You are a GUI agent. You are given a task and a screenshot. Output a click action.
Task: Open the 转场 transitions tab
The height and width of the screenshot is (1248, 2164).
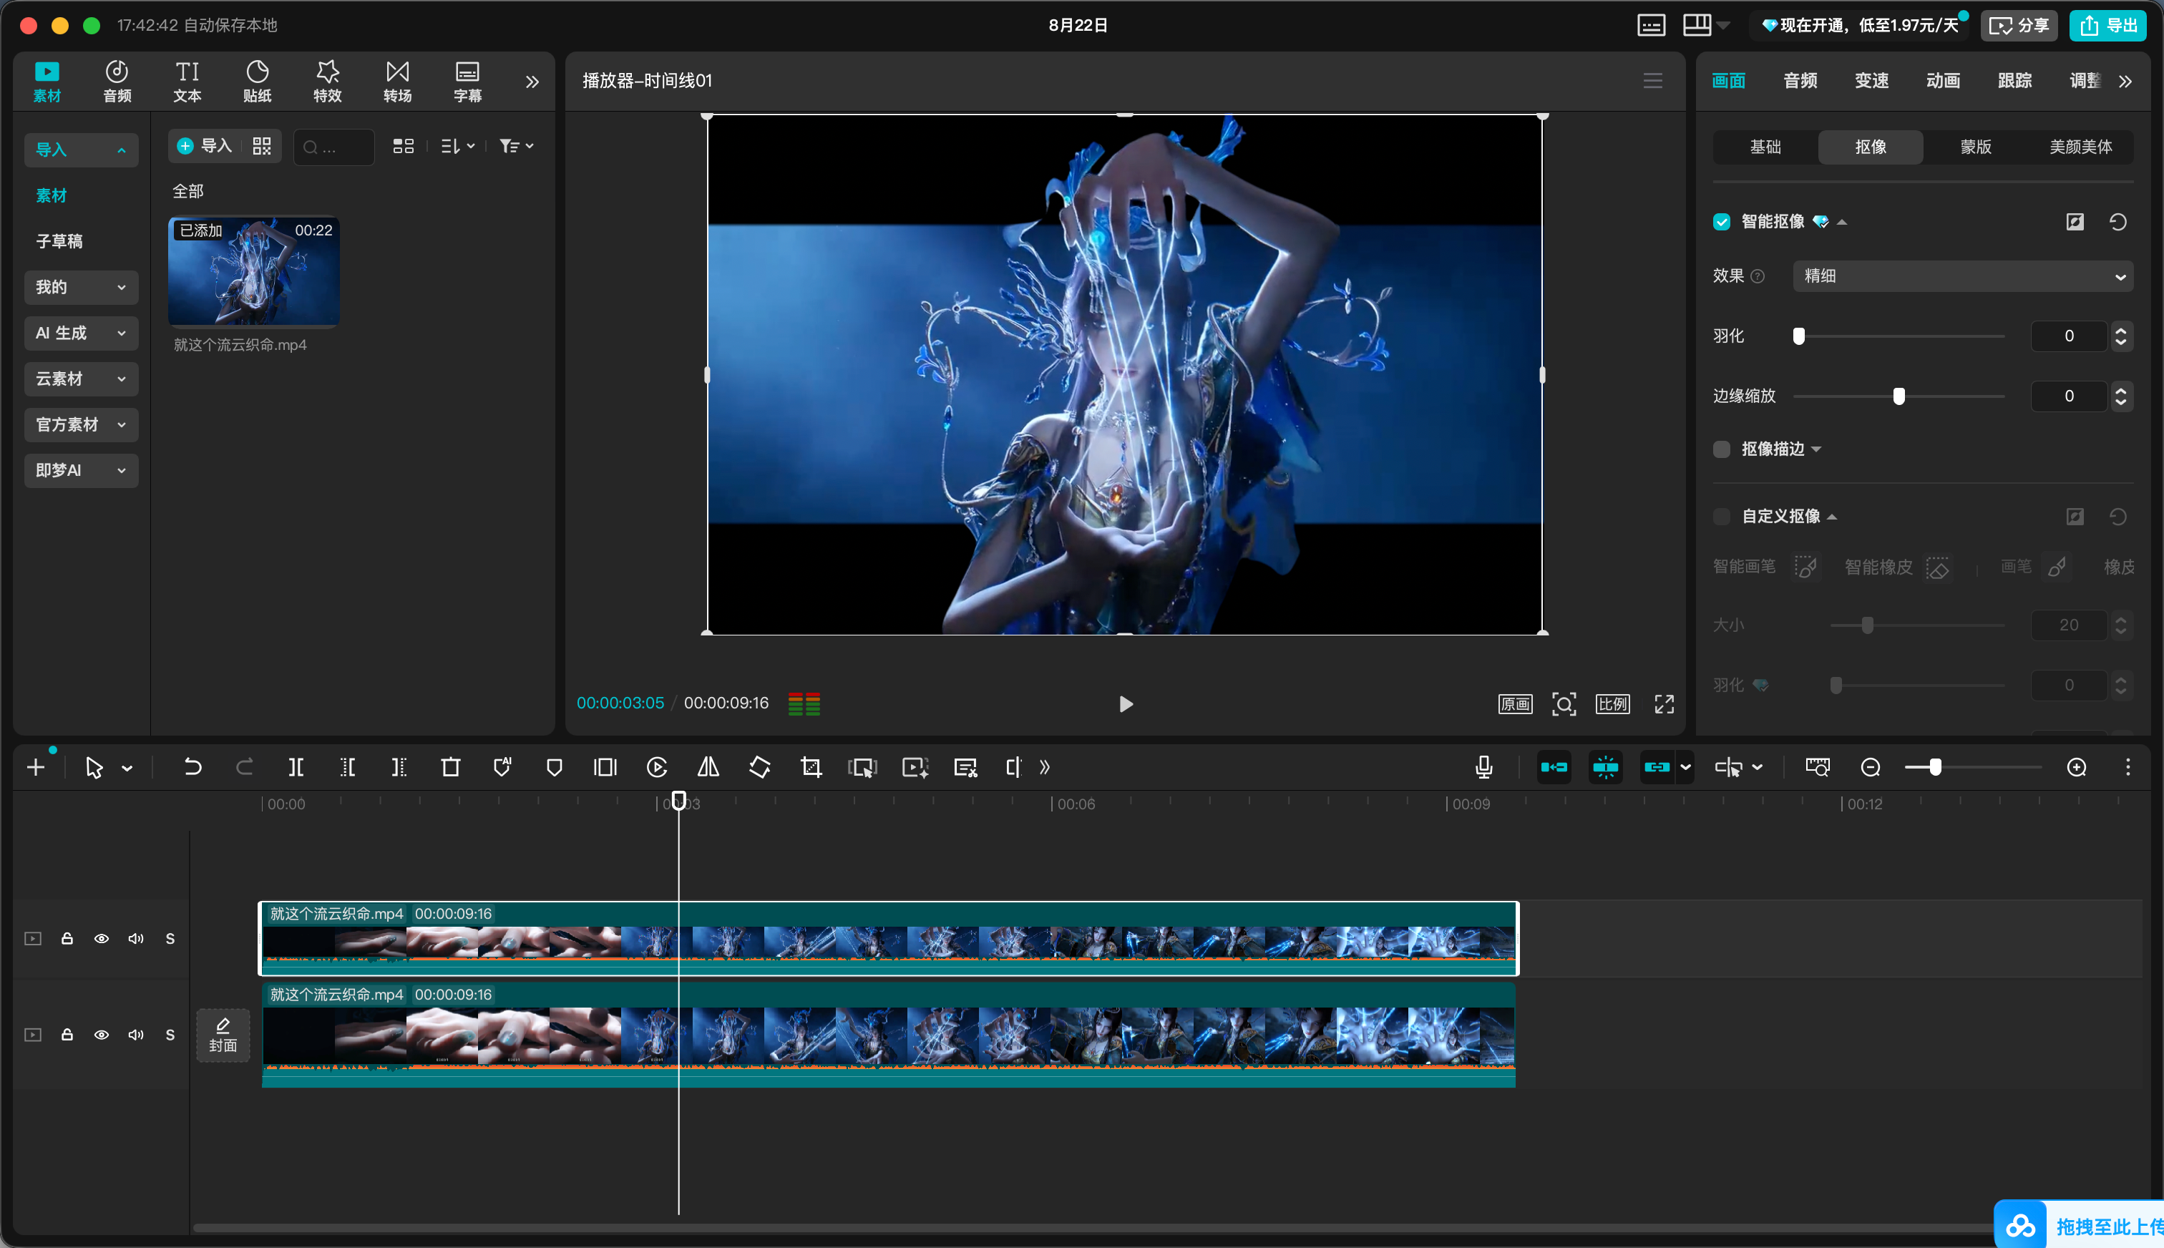click(x=398, y=82)
